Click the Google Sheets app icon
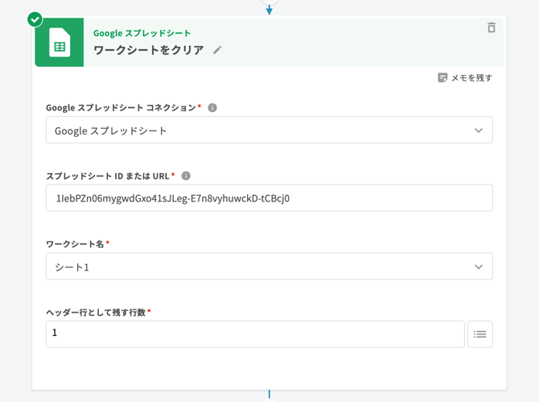 tap(60, 43)
